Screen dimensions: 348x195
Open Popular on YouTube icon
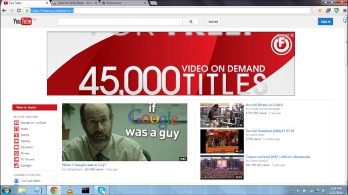[16, 123]
